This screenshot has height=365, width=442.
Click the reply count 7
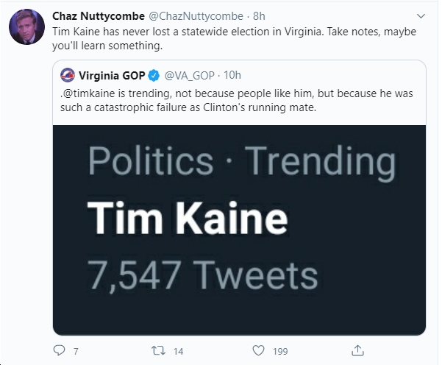pos(76,351)
